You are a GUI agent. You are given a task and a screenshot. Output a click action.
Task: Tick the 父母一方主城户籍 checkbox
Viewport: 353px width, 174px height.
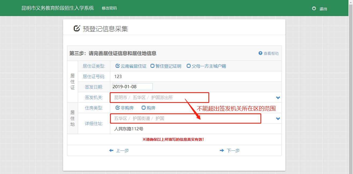pos(189,66)
